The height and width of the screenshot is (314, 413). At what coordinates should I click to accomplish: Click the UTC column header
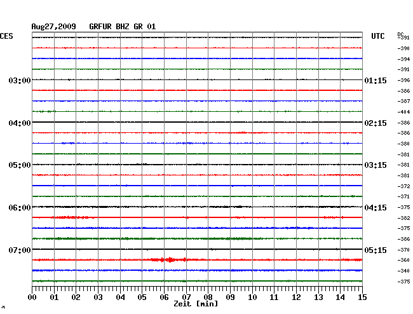(377, 36)
